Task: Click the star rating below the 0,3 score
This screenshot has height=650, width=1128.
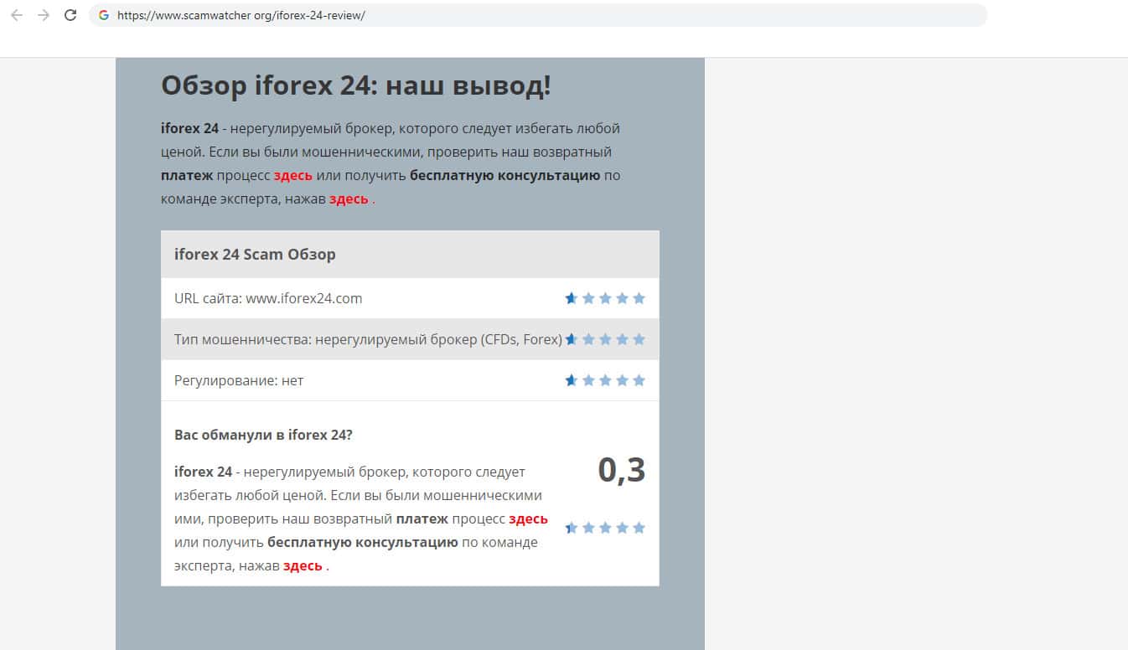Action: click(605, 528)
